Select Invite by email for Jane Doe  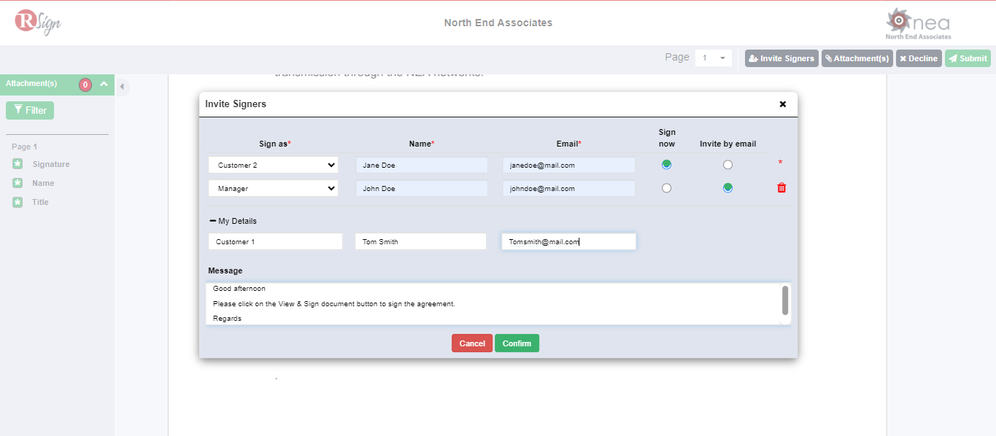click(x=727, y=165)
